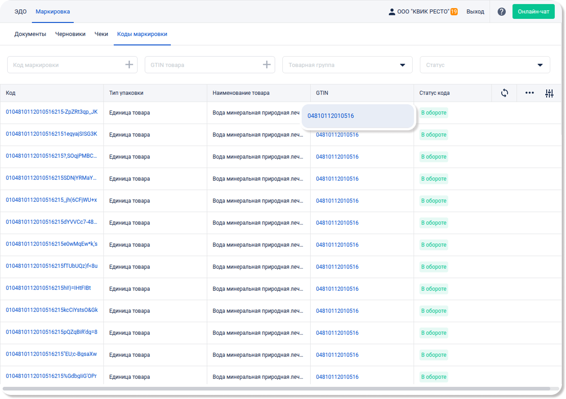This screenshot has height=399, width=566.
Task: Click the orange 19 notification badge
Action: (x=454, y=12)
